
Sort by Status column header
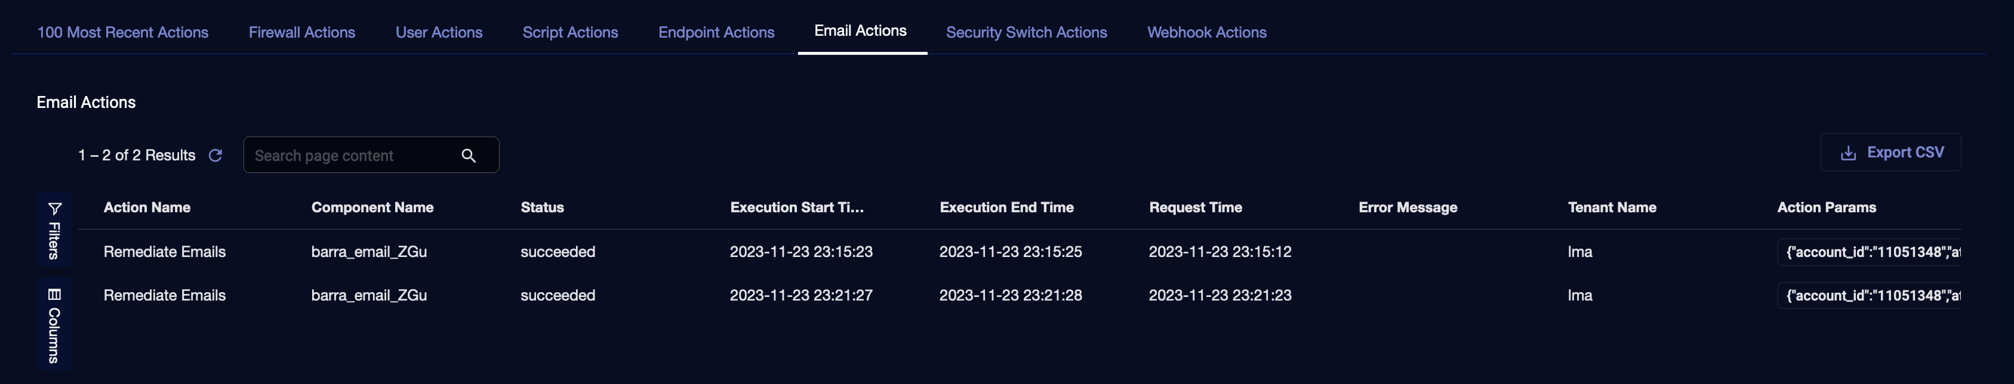click(x=542, y=208)
